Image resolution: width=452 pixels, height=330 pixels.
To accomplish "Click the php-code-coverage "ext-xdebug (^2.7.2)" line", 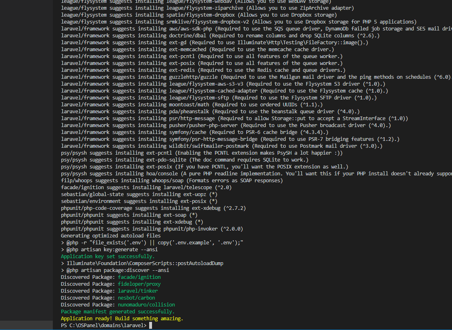I will [x=153, y=208].
